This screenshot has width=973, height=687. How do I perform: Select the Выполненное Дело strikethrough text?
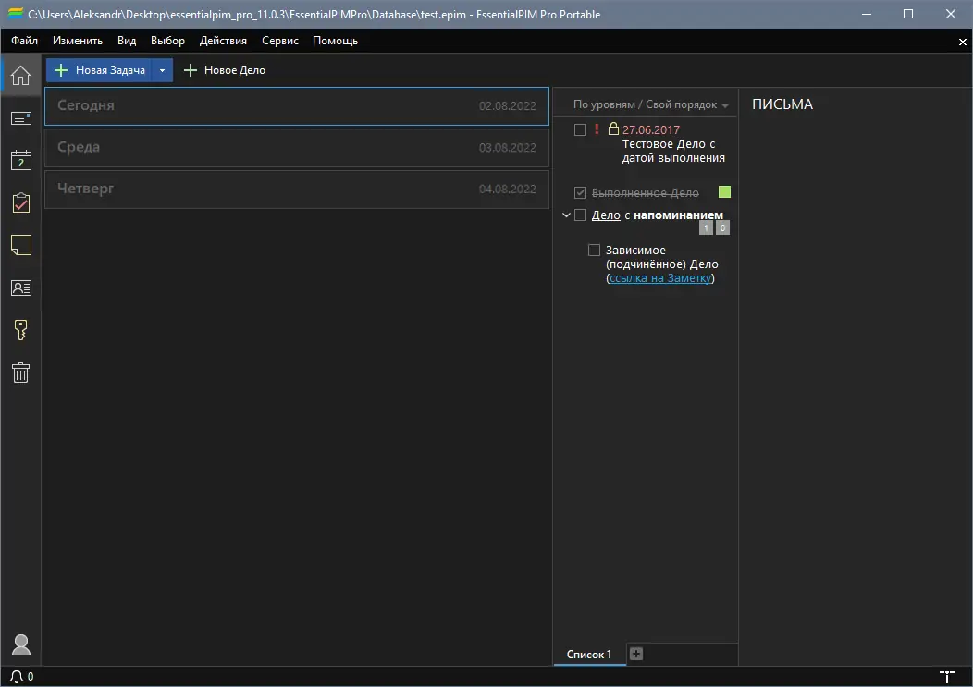pos(645,193)
